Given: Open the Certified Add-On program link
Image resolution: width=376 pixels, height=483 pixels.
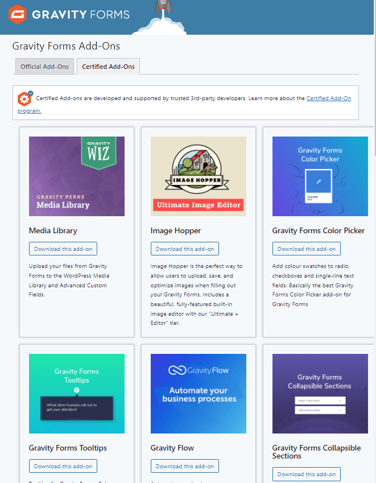Looking at the screenshot, I should (x=328, y=98).
